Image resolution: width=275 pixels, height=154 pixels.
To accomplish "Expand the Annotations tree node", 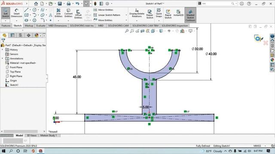I will point(3,59).
